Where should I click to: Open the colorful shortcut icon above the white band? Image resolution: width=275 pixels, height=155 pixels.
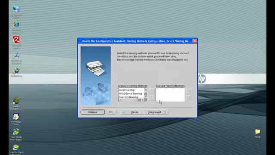(x=16, y=72)
